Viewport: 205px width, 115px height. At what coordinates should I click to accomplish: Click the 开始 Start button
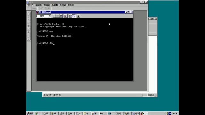(x=30, y=114)
